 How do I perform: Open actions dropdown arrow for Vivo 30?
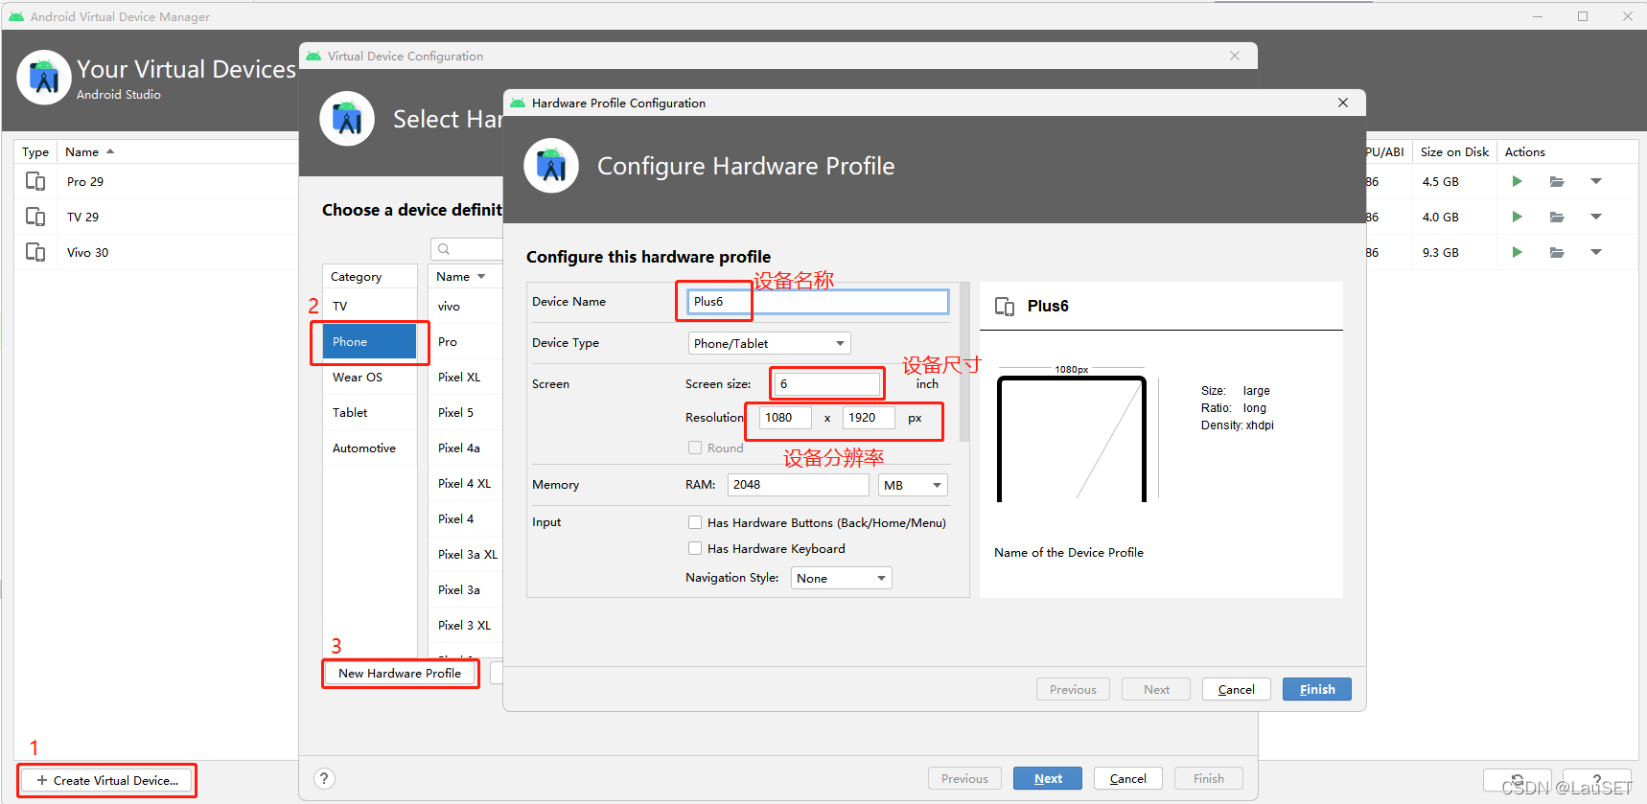pos(1596,252)
